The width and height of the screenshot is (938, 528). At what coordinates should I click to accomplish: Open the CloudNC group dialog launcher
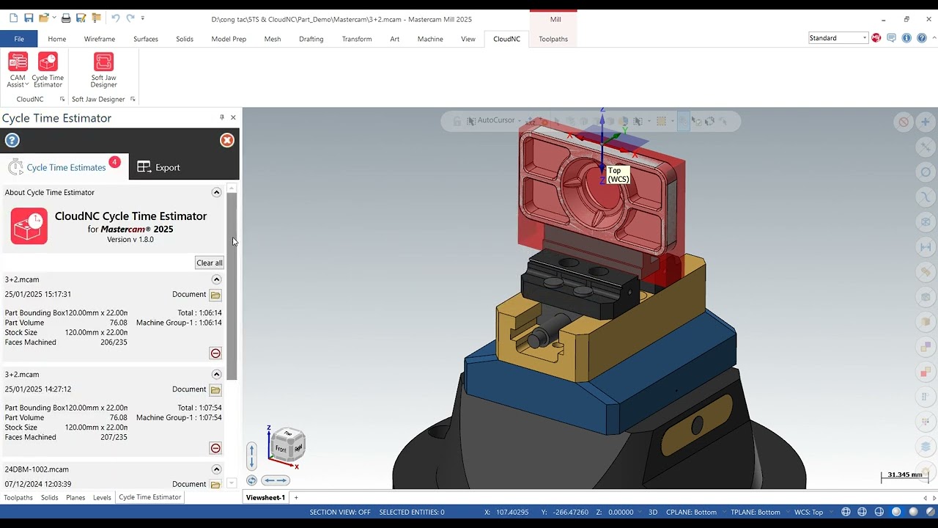[62, 99]
